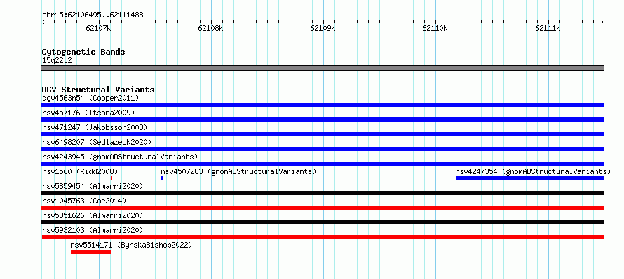Open nsv4243945 (gnomADStructuralVariants) label
Image resolution: width=624 pixels, height=279 pixels.
click(x=120, y=157)
